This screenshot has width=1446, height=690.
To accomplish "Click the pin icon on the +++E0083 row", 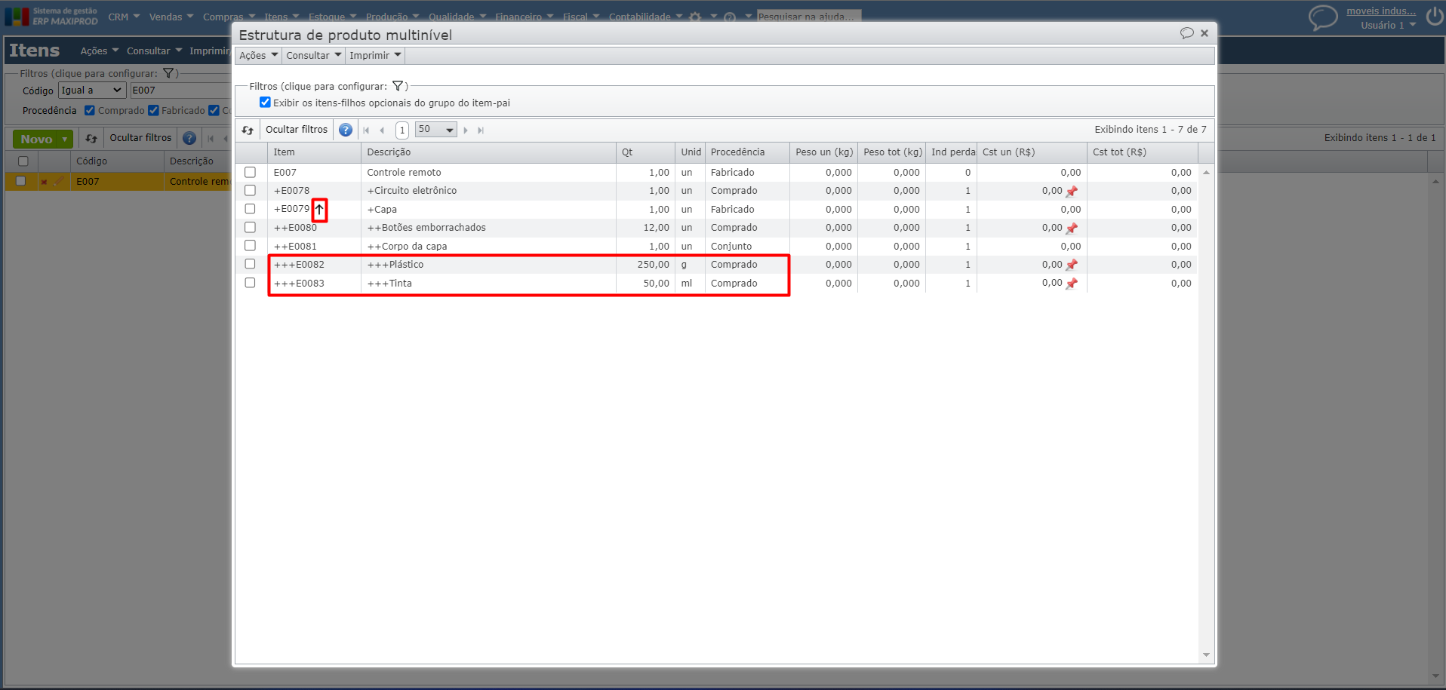I will click(x=1072, y=284).
